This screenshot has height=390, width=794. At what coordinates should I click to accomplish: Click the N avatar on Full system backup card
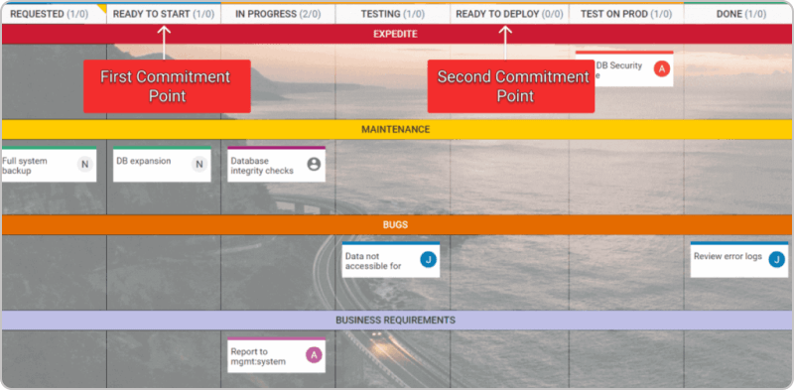(x=85, y=164)
